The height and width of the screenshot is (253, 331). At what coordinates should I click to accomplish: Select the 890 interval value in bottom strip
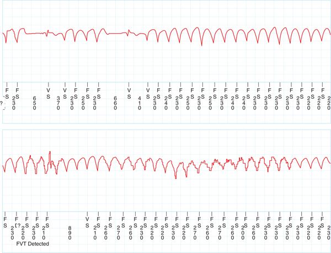click(x=70, y=232)
